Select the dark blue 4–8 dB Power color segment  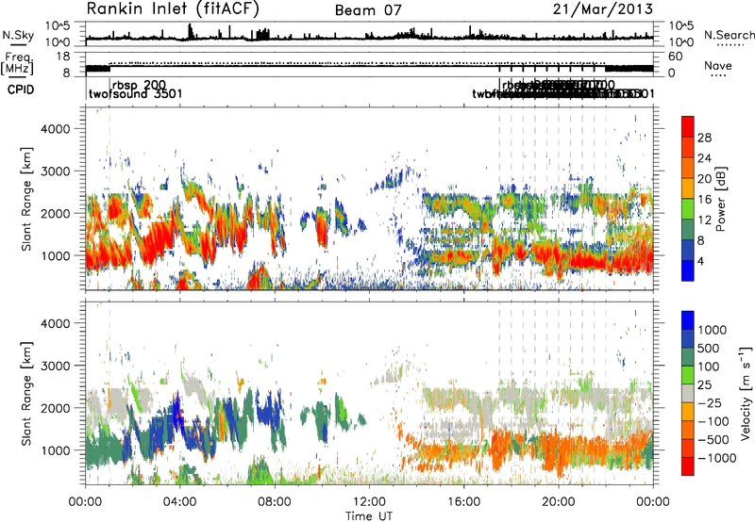click(688, 250)
